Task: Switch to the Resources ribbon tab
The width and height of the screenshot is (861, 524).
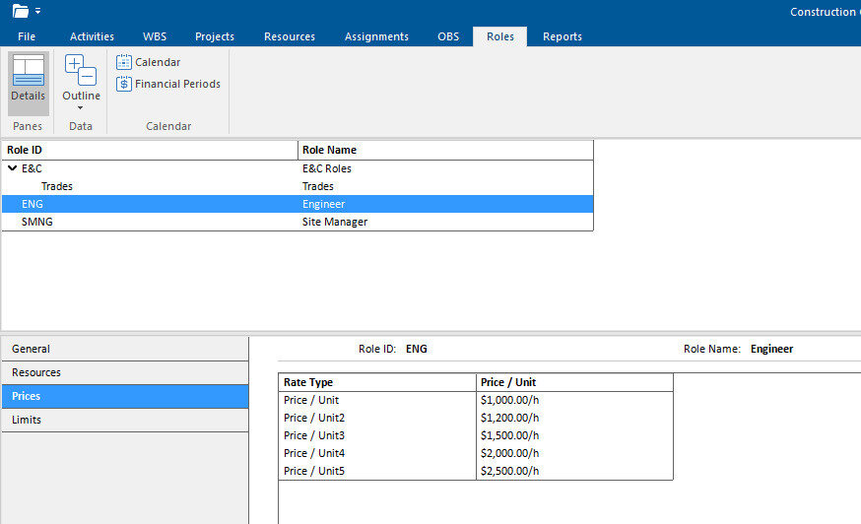Action: (x=290, y=36)
